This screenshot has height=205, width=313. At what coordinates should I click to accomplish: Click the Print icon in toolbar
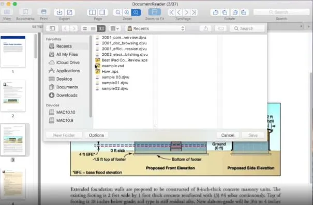[x=43, y=12]
